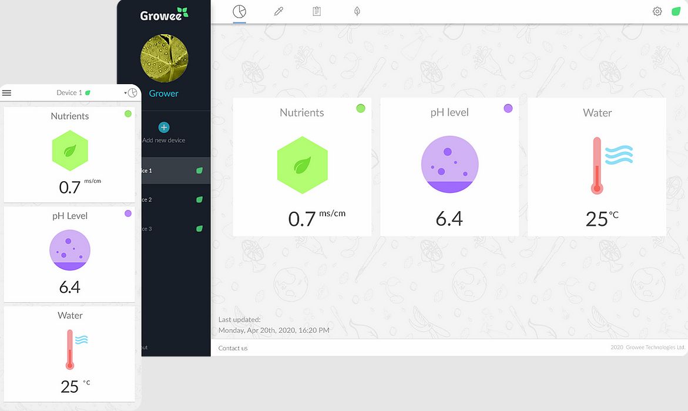Open the clipboard log tab
The width and height of the screenshot is (688, 411).
click(317, 11)
